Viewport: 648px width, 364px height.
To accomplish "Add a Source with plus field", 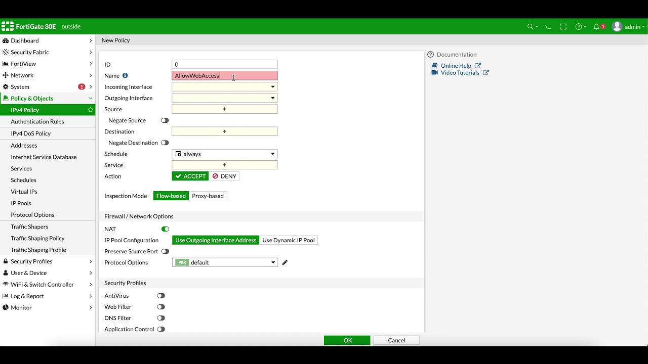I will coord(225,109).
